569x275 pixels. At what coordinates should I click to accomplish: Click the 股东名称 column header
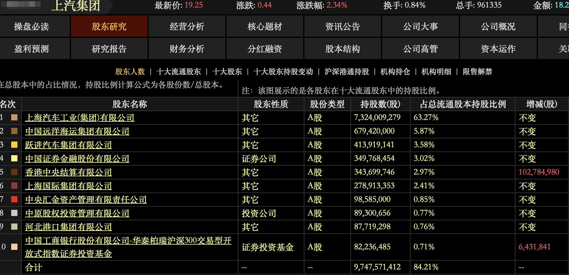click(130, 104)
